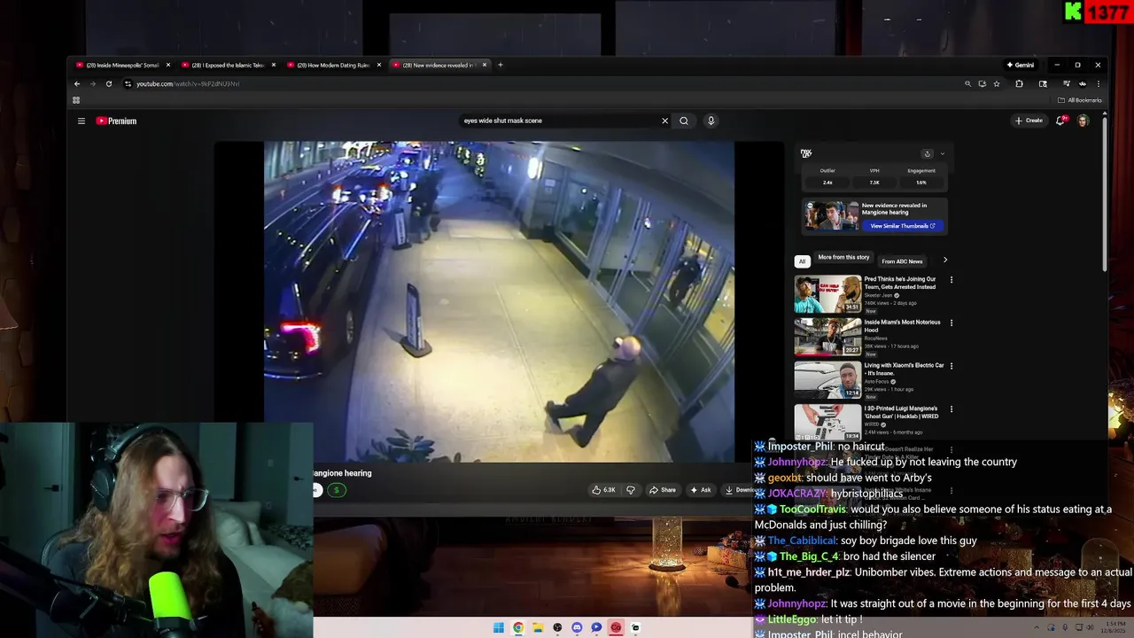Open 3D-Printed Ghost Gun WIRED thumbnail
This screenshot has width=1134, height=638.
pos(827,423)
